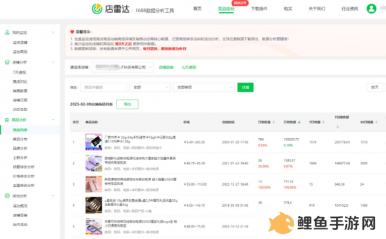Click the creation time 2018-05-09 01:45
Screen dimensions: 386x239
point(235,206)
